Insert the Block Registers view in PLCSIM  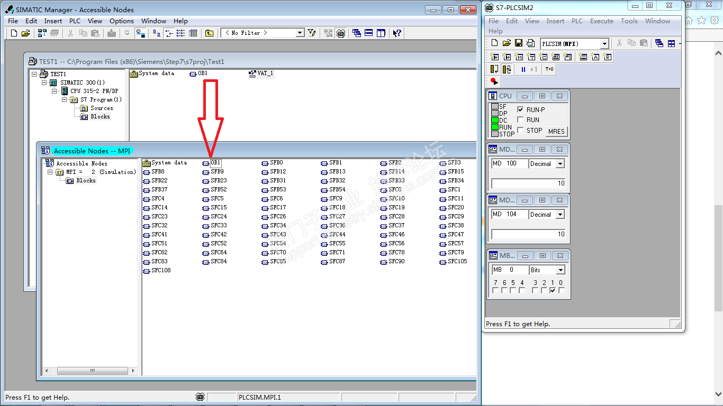tap(608, 57)
